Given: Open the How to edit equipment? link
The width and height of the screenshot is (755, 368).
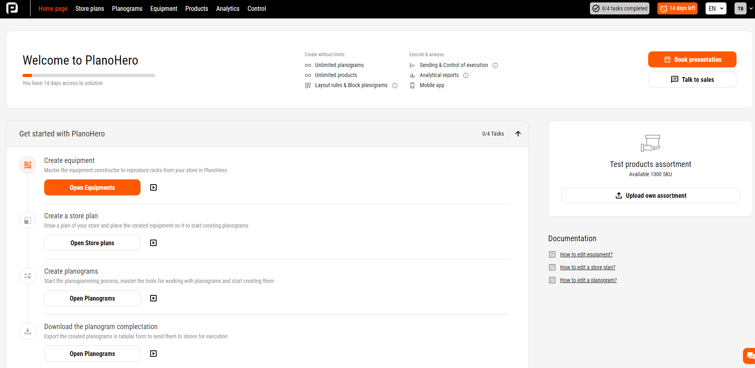Looking at the screenshot, I should click(x=586, y=254).
